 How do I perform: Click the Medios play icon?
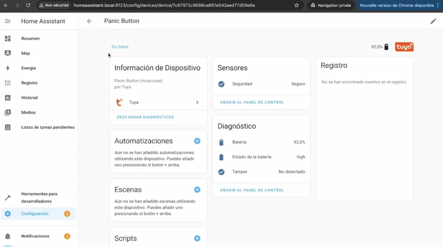tap(8, 113)
